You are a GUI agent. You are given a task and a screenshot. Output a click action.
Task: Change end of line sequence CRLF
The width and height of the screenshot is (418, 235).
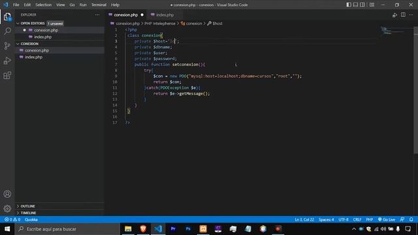357,219
